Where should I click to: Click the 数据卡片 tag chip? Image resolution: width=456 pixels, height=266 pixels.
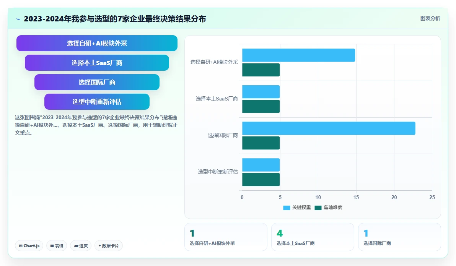109,246
